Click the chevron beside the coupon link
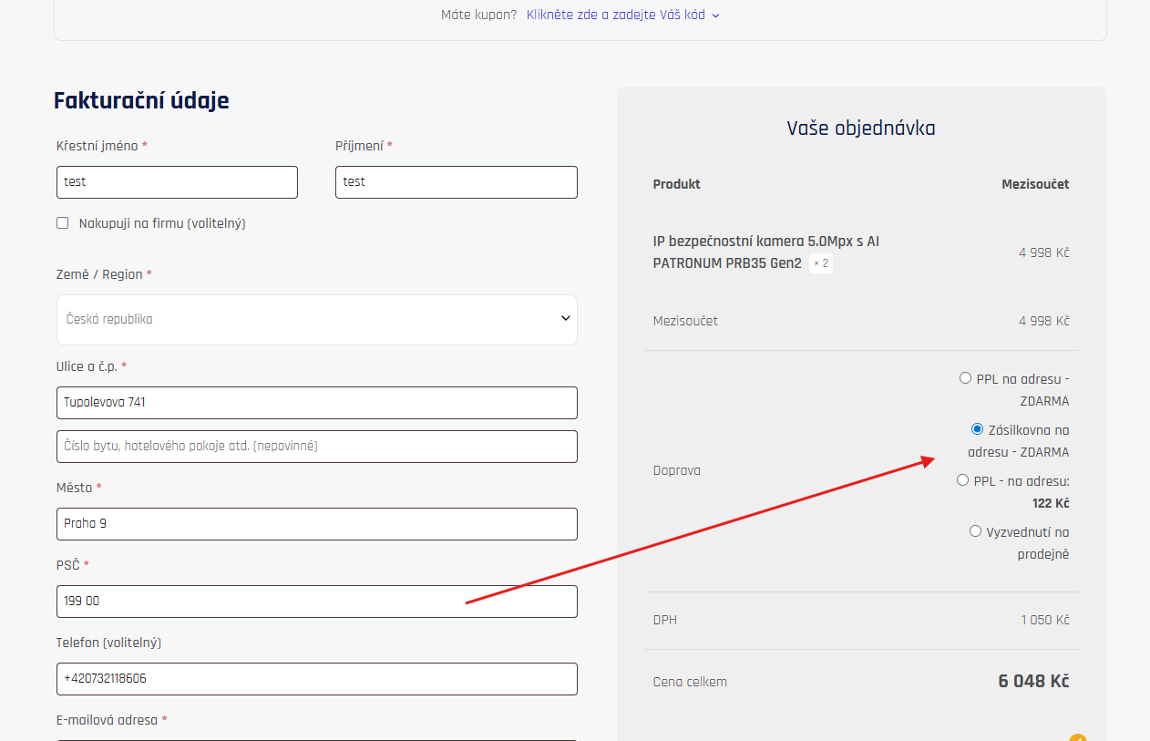This screenshot has height=741, width=1150. (715, 15)
